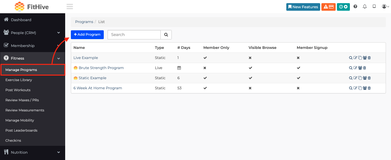The height and width of the screenshot is (160, 391).
Task: Open the help question mark icon
Action: pyautogui.click(x=355, y=7)
